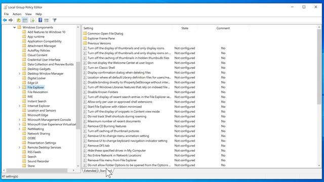This screenshot has width=324, height=182.
Task: Select Microsoft Edge in the tree
Action: click(x=38, y=115)
